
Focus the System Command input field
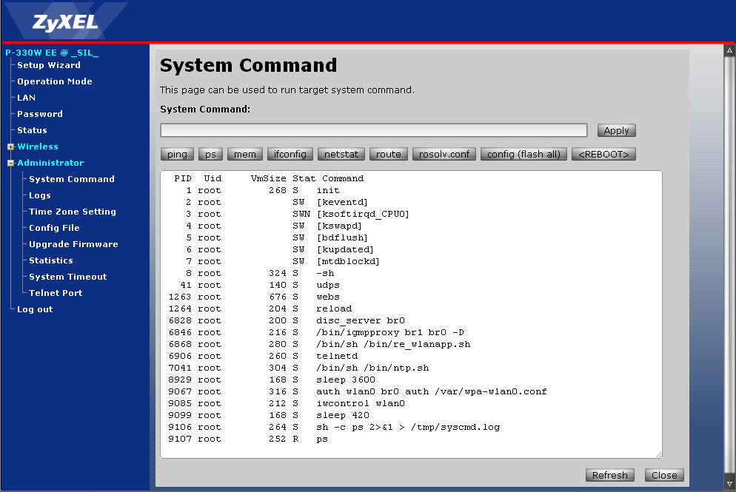tap(374, 130)
